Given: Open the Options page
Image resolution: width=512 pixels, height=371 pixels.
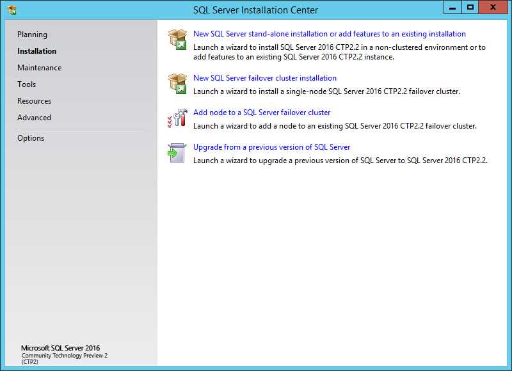Looking at the screenshot, I should (x=31, y=138).
